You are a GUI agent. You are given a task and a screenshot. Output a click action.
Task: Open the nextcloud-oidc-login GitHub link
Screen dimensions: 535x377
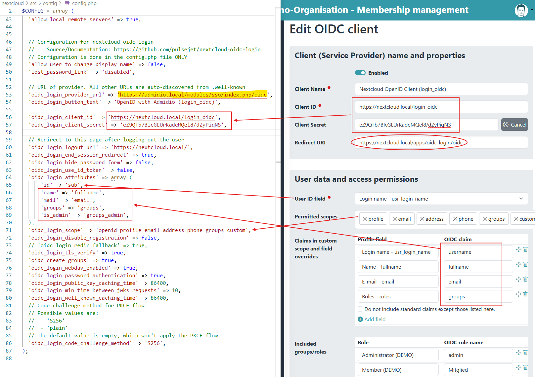click(x=187, y=50)
